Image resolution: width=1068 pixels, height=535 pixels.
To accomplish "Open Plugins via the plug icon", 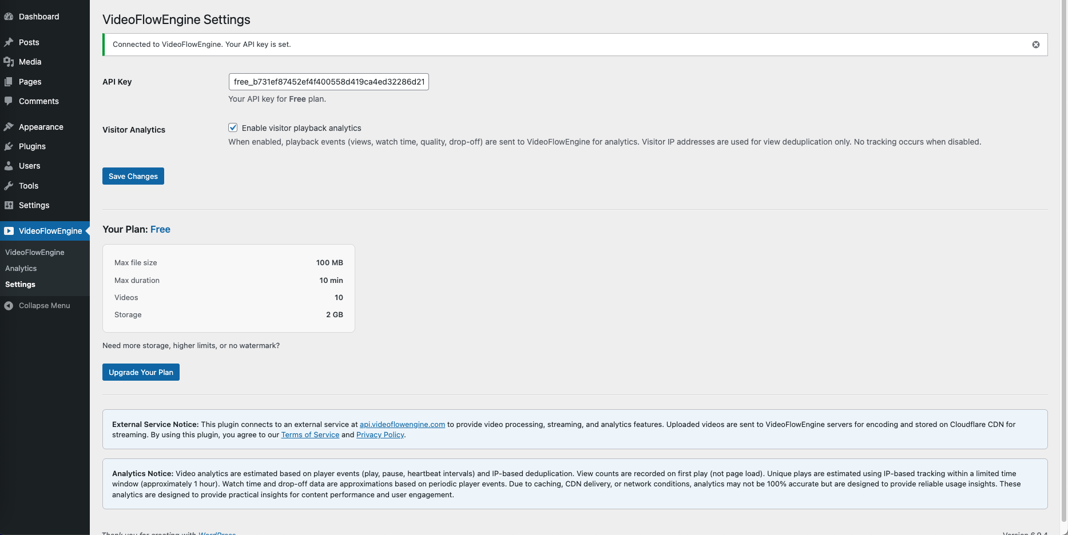I will pyautogui.click(x=9, y=146).
